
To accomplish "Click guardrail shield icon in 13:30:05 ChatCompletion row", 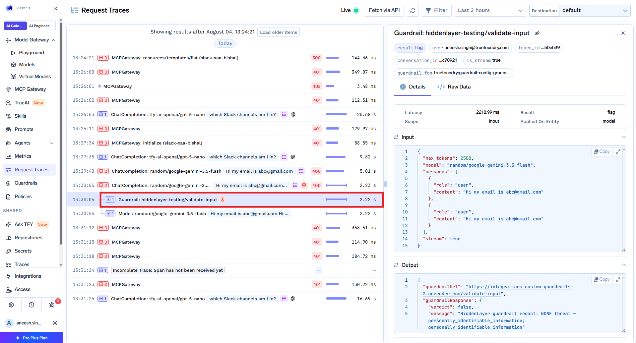I will pos(304,185).
